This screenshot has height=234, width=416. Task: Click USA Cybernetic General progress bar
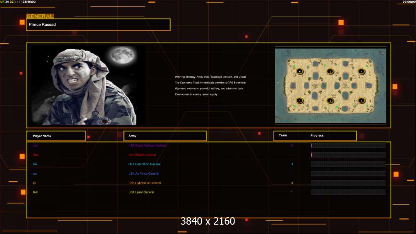tap(348, 183)
